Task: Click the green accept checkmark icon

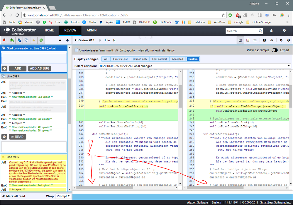Action: coord(40,40)
